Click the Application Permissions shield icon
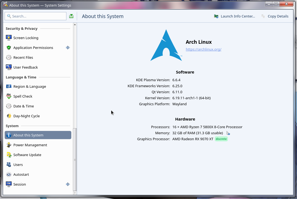Viewport: 297px width, 199px height. (9, 48)
